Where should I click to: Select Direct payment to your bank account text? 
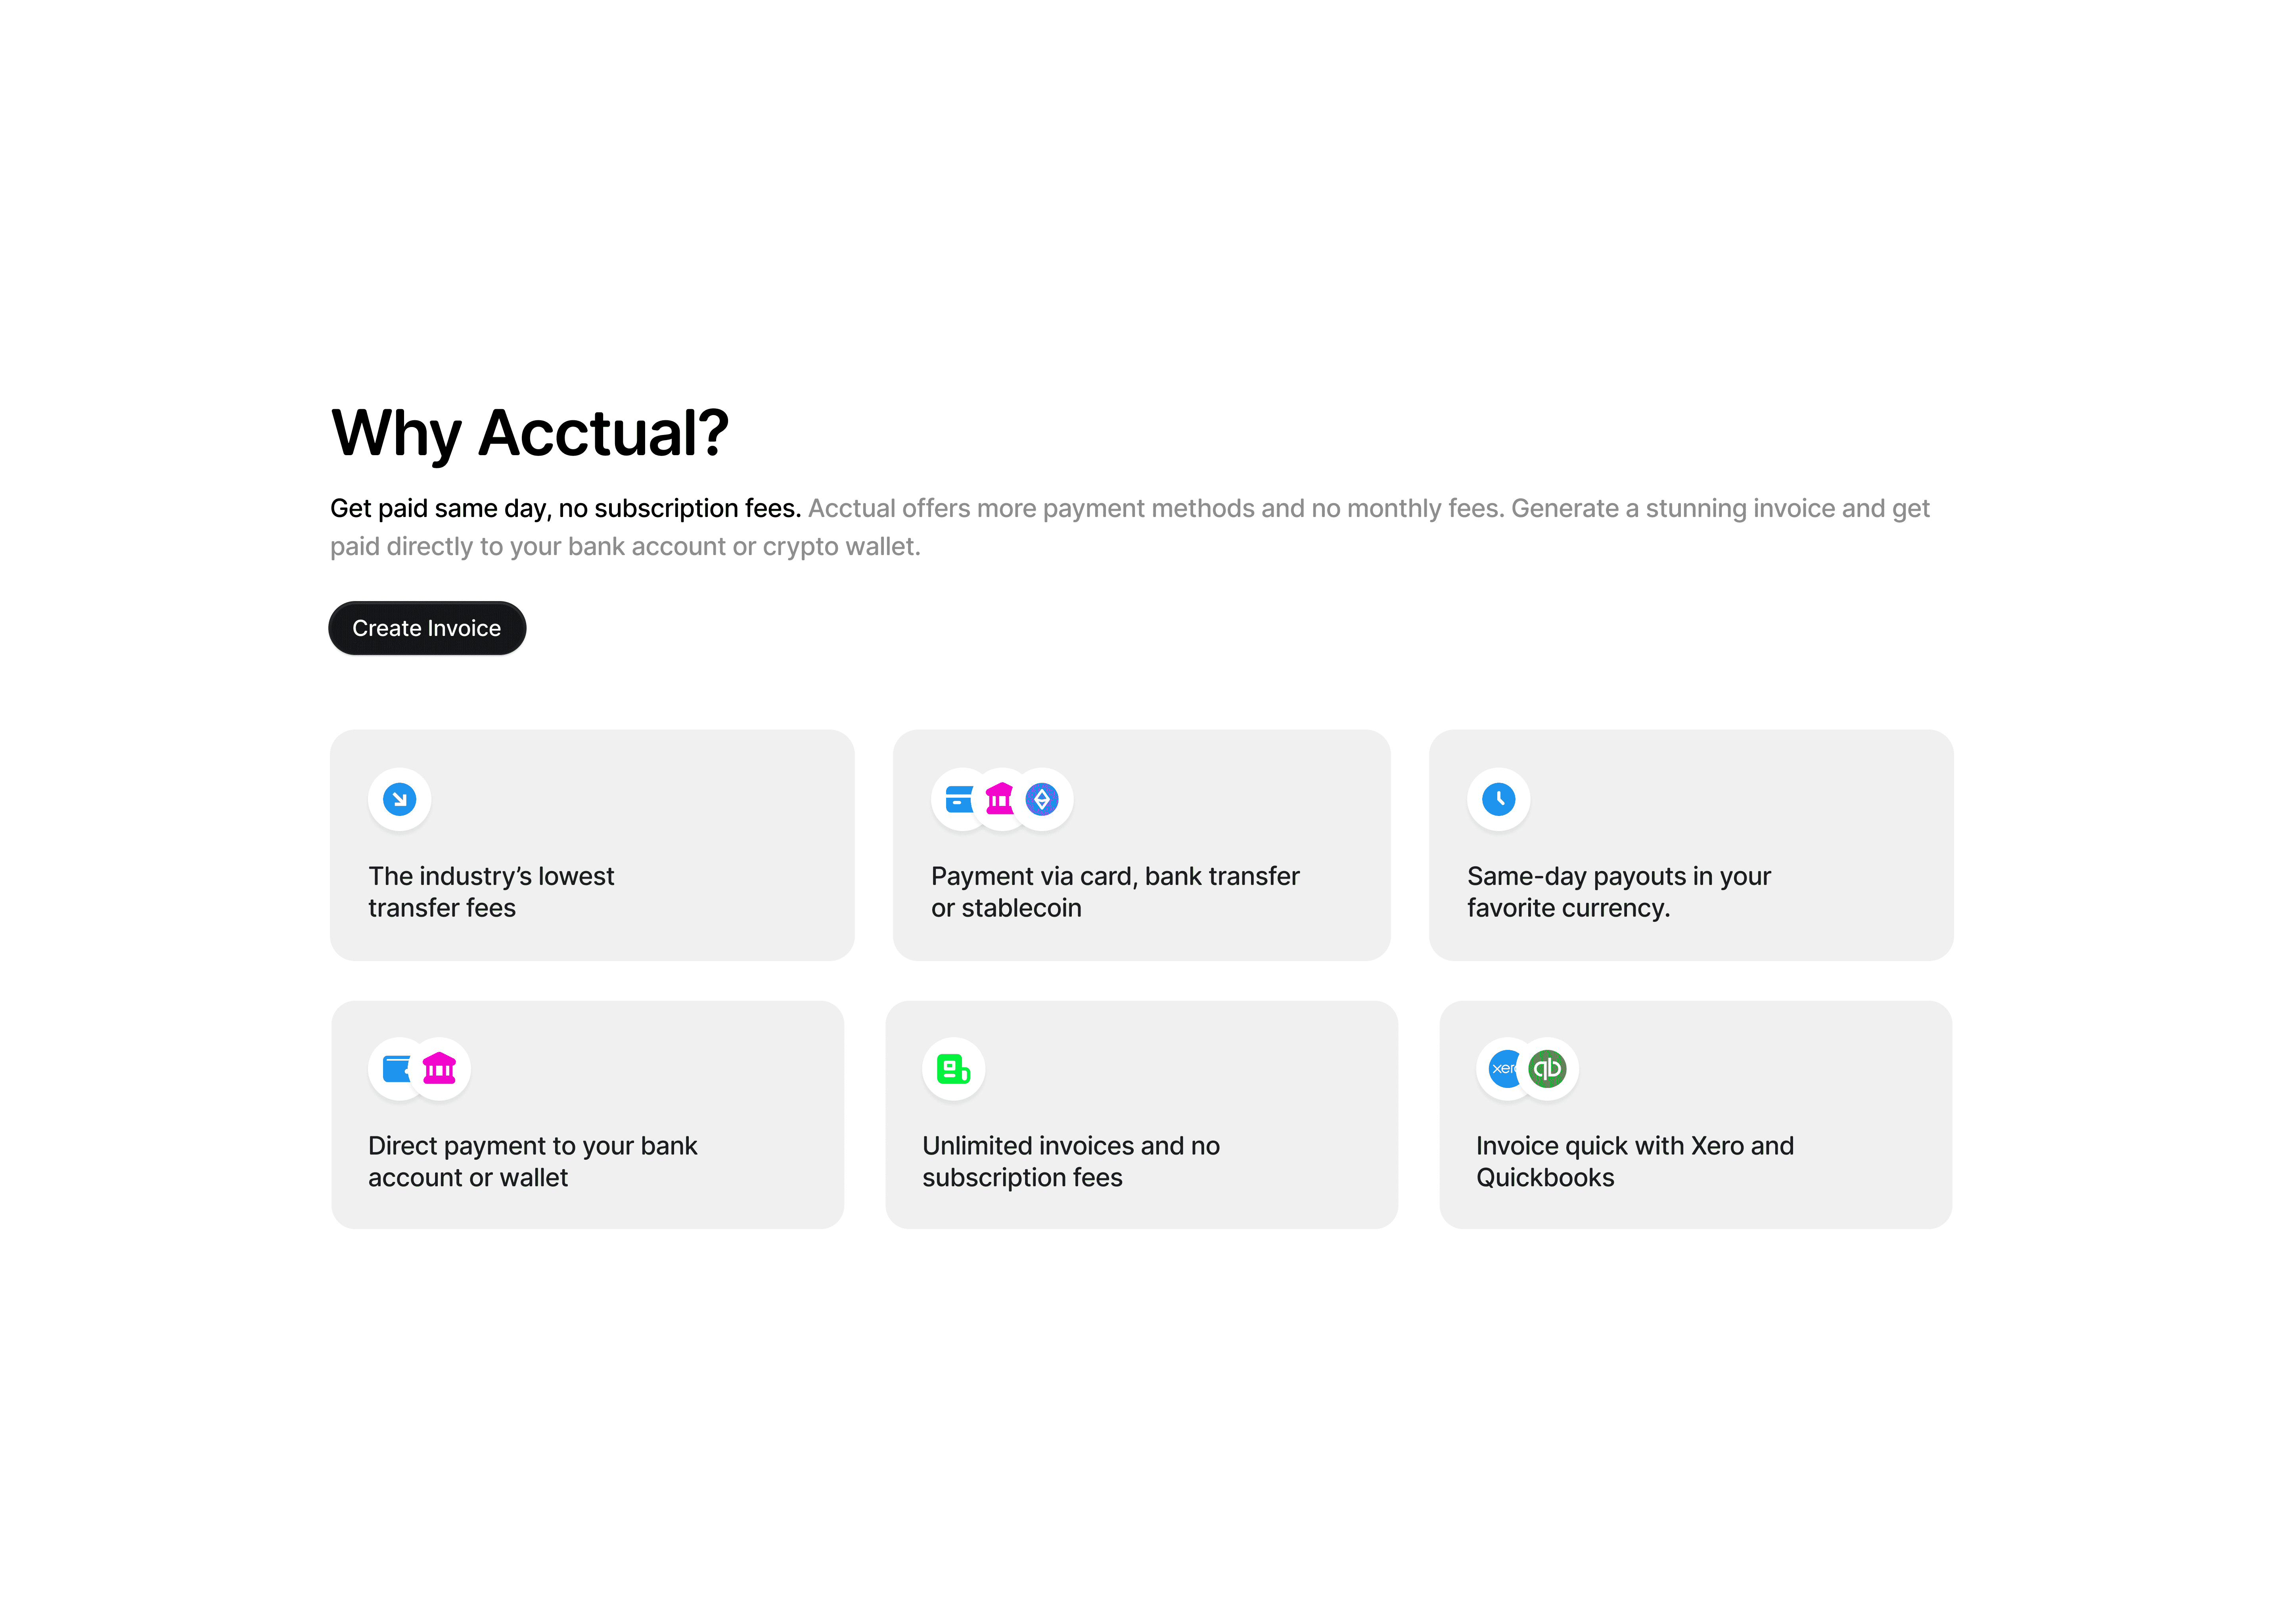pyautogui.click(x=532, y=1162)
